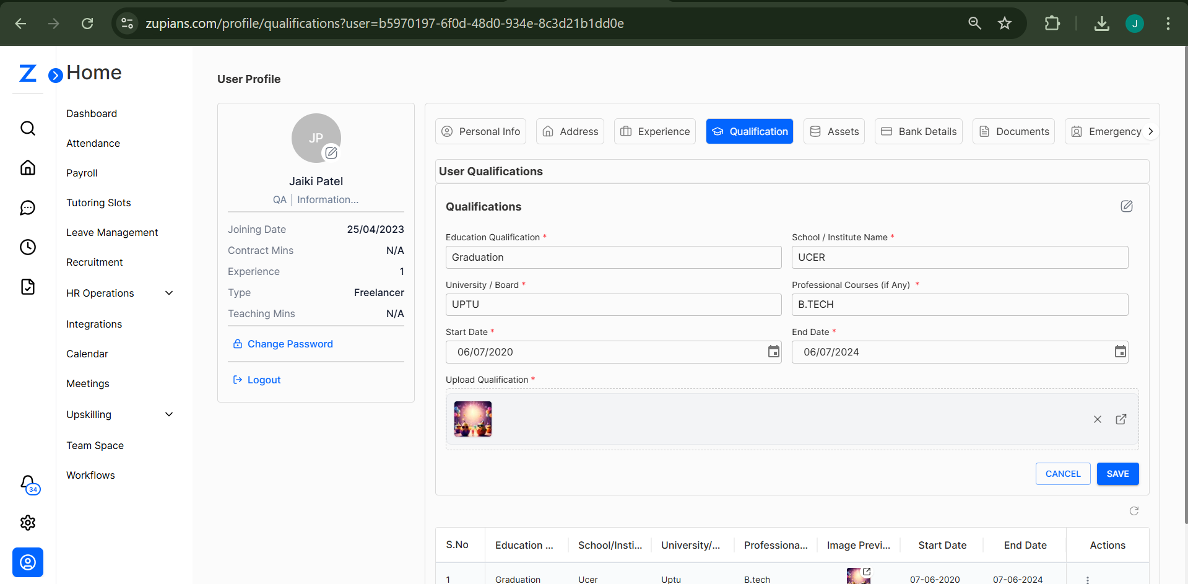Click edit icon in Qualifications header
The width and height of the screenshot is (1188, 584).
[x=1126, y=206]
